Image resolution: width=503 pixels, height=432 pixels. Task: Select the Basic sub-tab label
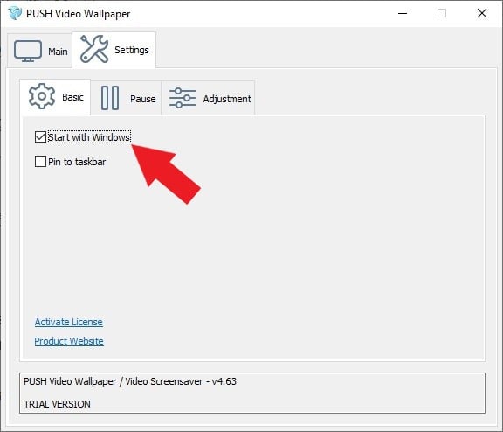(x=72, y=97)
